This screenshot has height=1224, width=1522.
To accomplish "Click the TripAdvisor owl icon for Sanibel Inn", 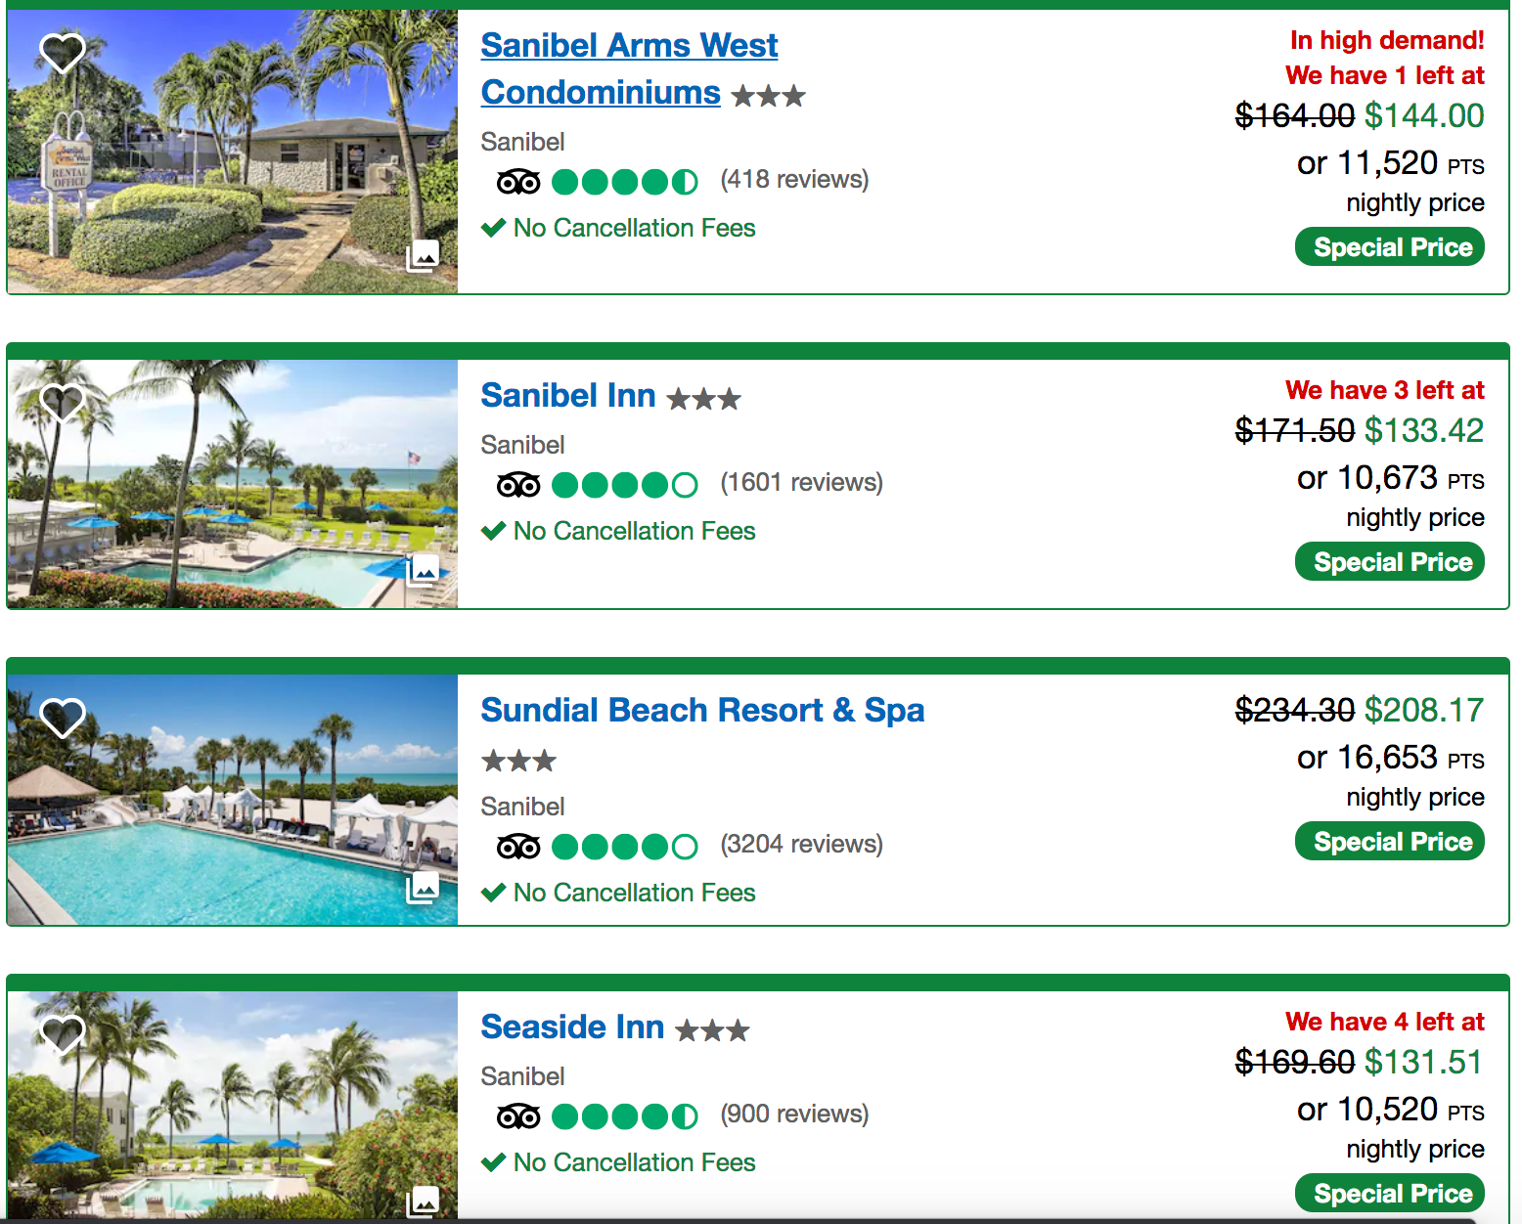I will [518, 484].
